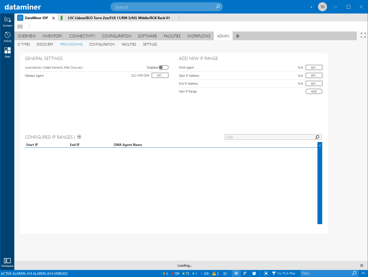
Task: Filter by the 73 yellow alarms
Action: click(186, 273)
